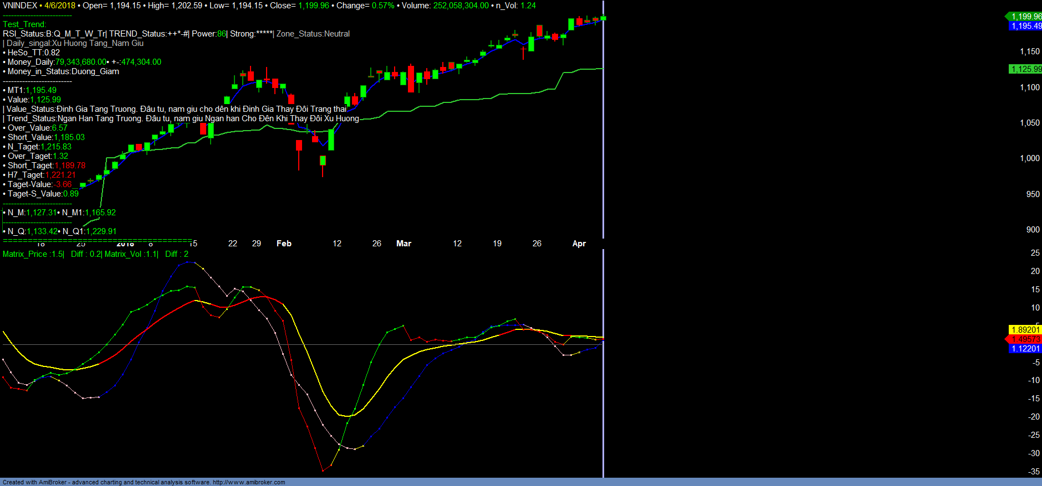Select the Apr label on date axis
Screen dimensions: 1042x486
(579, 244)
